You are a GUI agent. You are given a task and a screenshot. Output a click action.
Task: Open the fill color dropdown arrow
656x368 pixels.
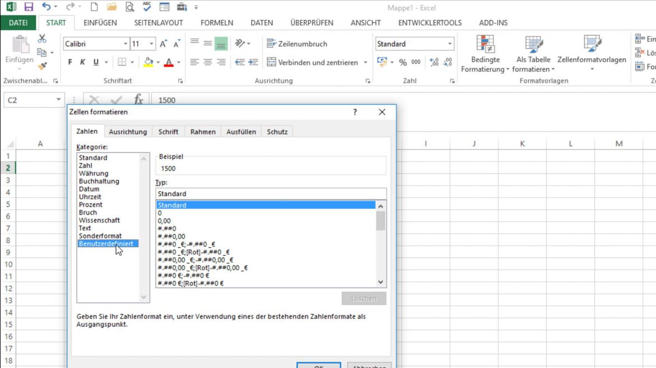pyautogui.click(x=158, y=62)
